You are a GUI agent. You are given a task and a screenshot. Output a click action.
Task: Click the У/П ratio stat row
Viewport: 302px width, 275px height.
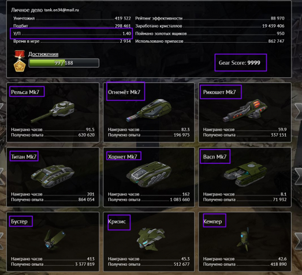[x=72, y=33]
